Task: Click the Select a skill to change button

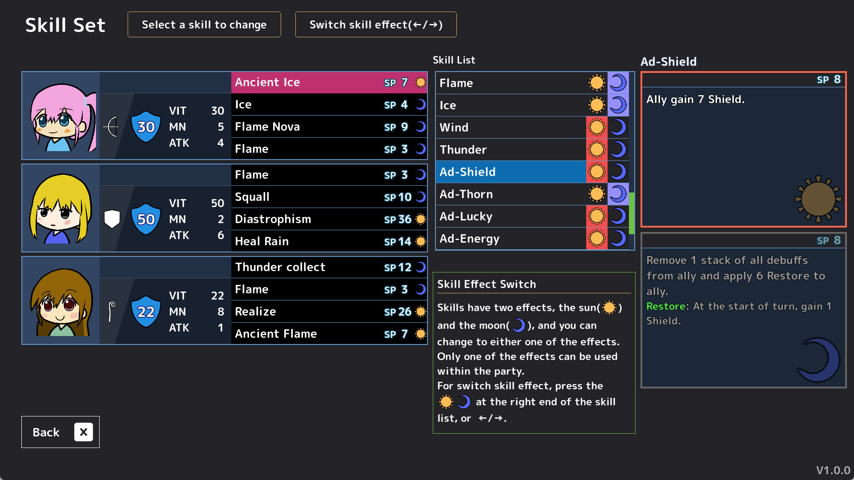Action: click(204, 24)
